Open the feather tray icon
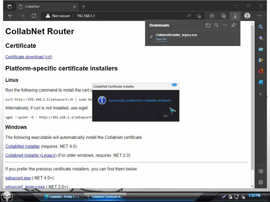Image resolution: width=270 pixels, height=202 pixels. tap(224, 197)
